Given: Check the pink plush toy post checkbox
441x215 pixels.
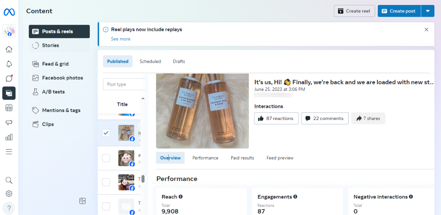Looking at the screenshot, I should point(106,158).
